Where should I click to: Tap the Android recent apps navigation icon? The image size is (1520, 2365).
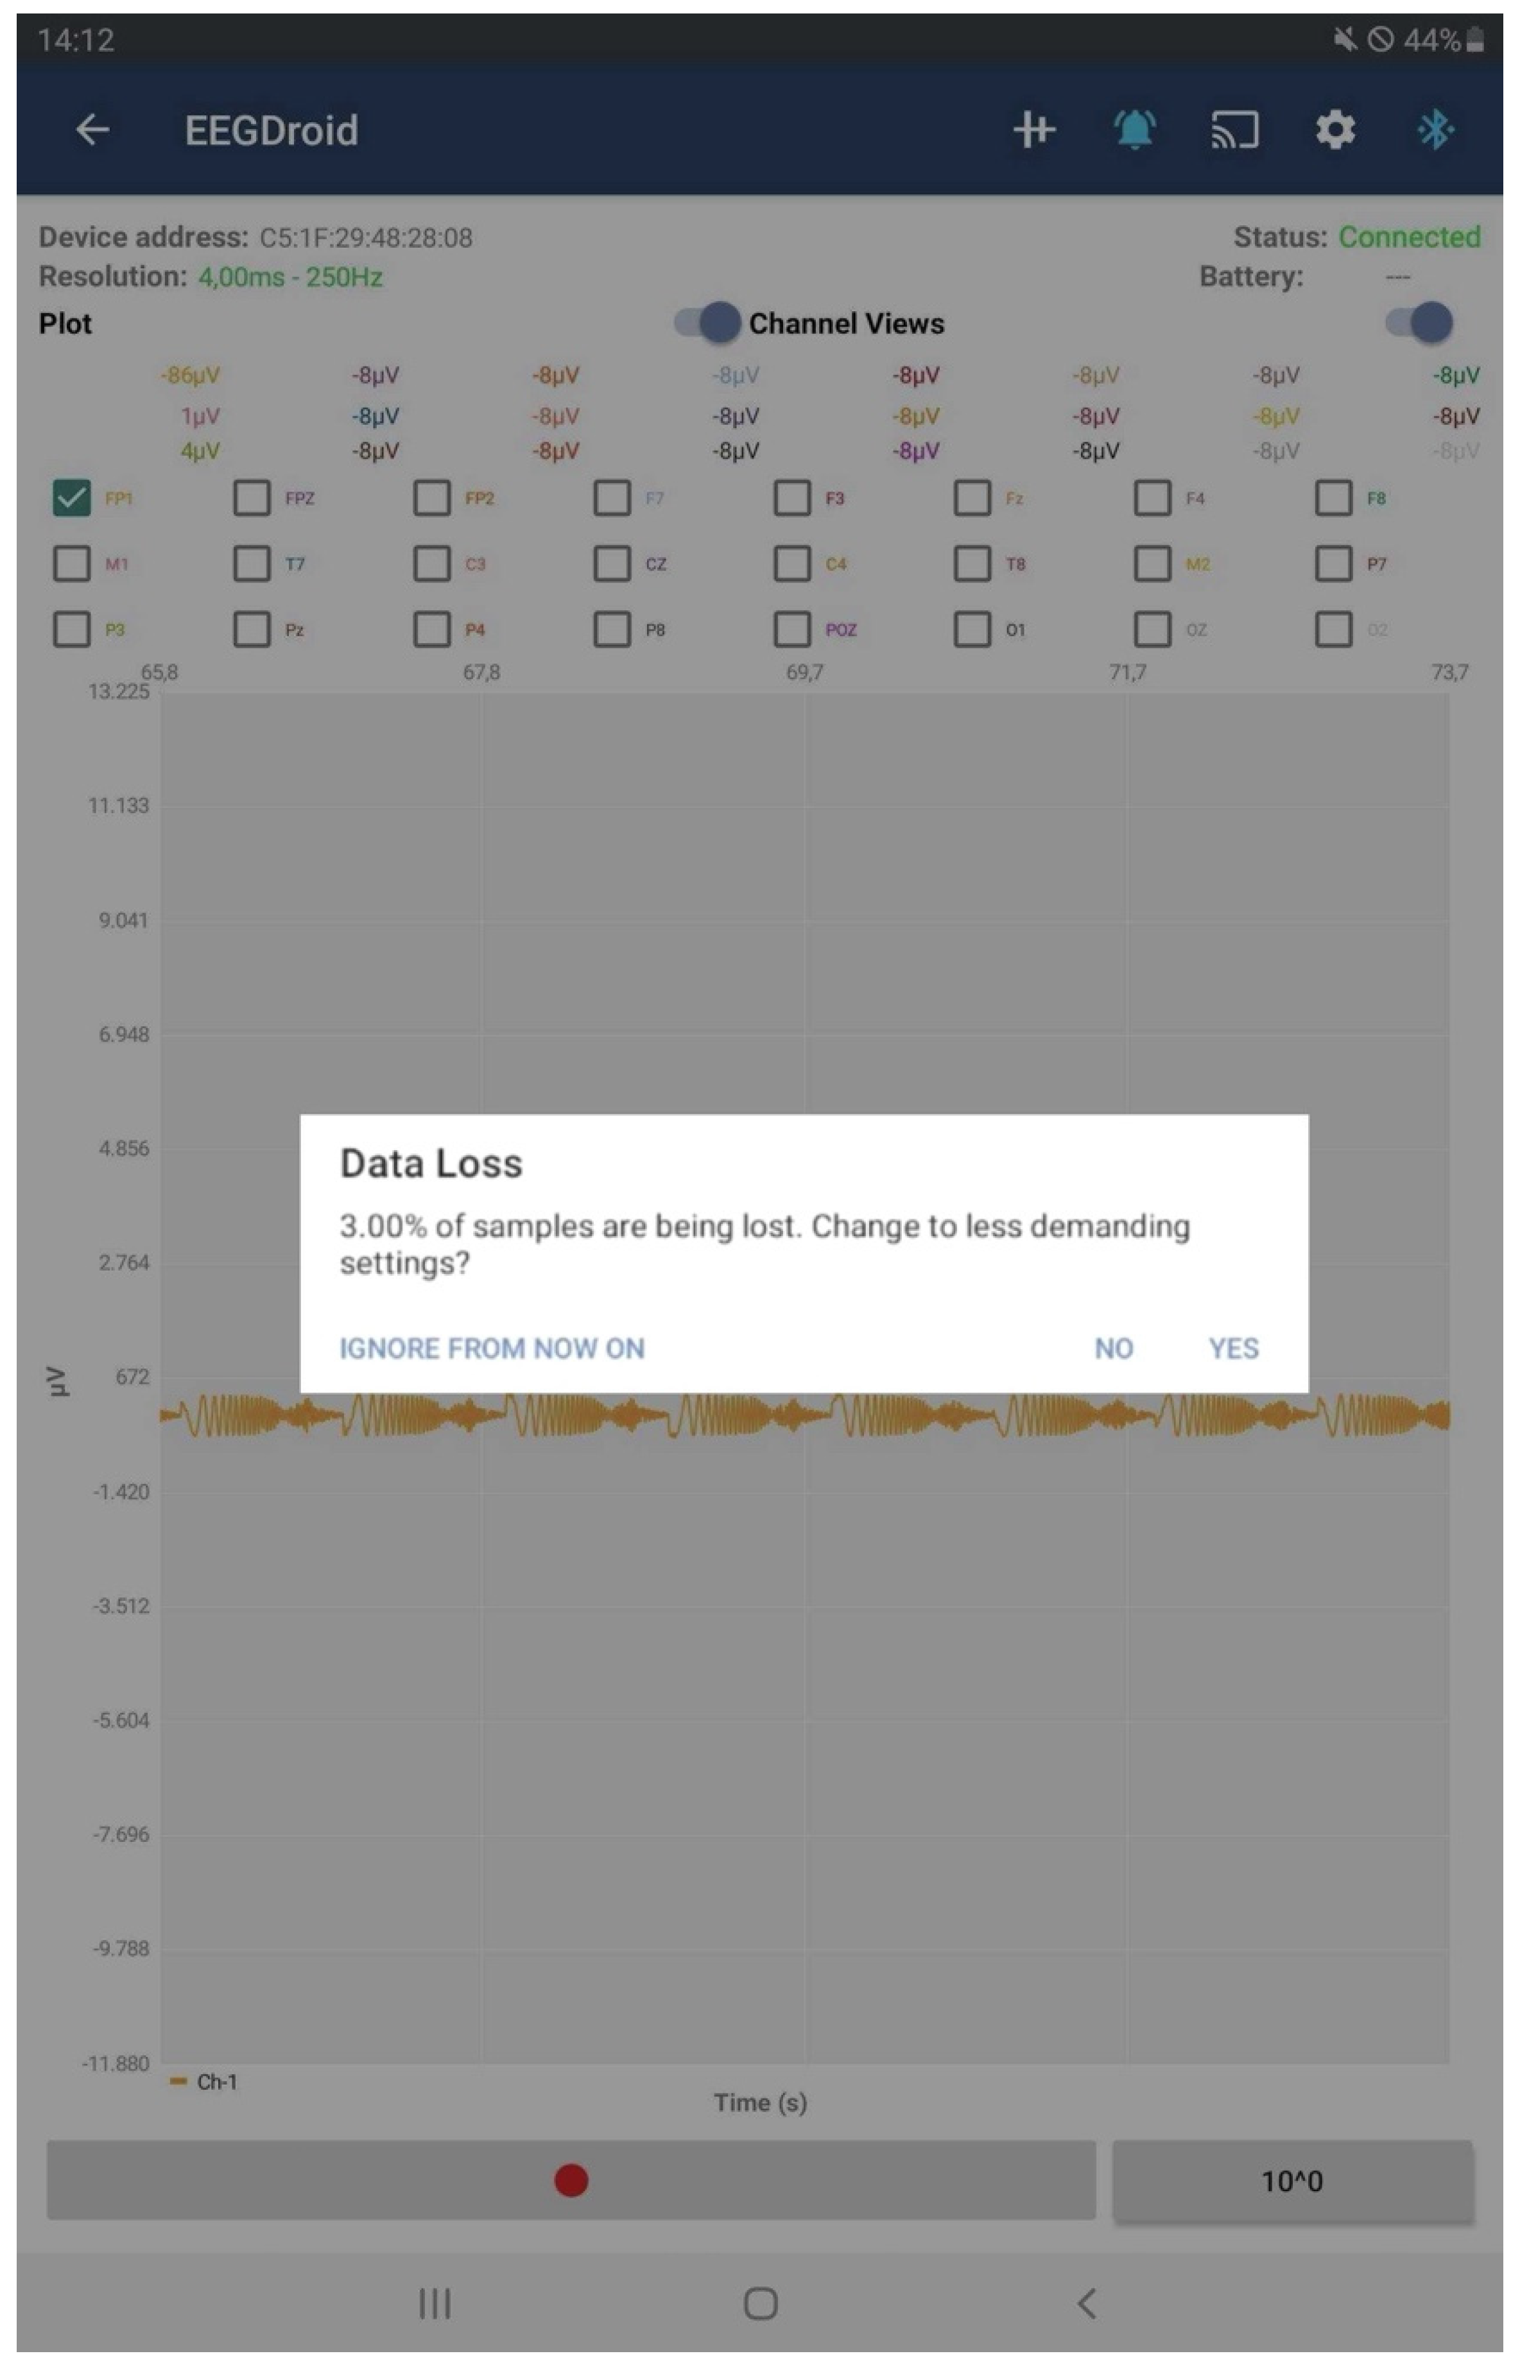point(435,2304)
